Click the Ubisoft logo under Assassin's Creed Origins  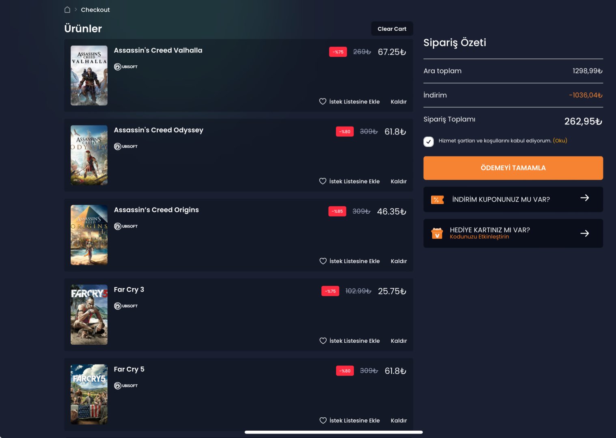point(126,226)
